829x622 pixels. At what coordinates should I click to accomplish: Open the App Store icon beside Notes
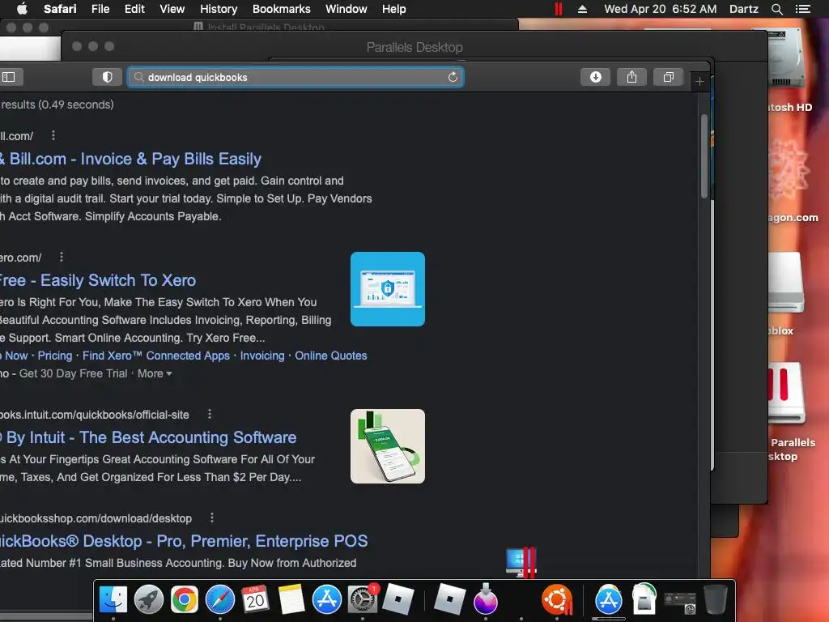327,600
